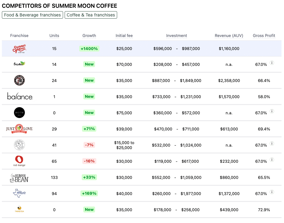The image size is (284, 223).
Task: Select the $15,000 to $25,000 fee
Action: 124,145
